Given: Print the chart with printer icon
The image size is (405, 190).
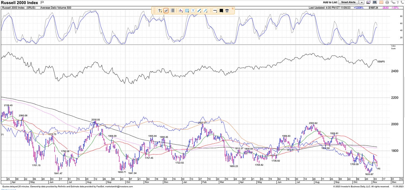Looking at the screenshot, I should tap(387, 2).
